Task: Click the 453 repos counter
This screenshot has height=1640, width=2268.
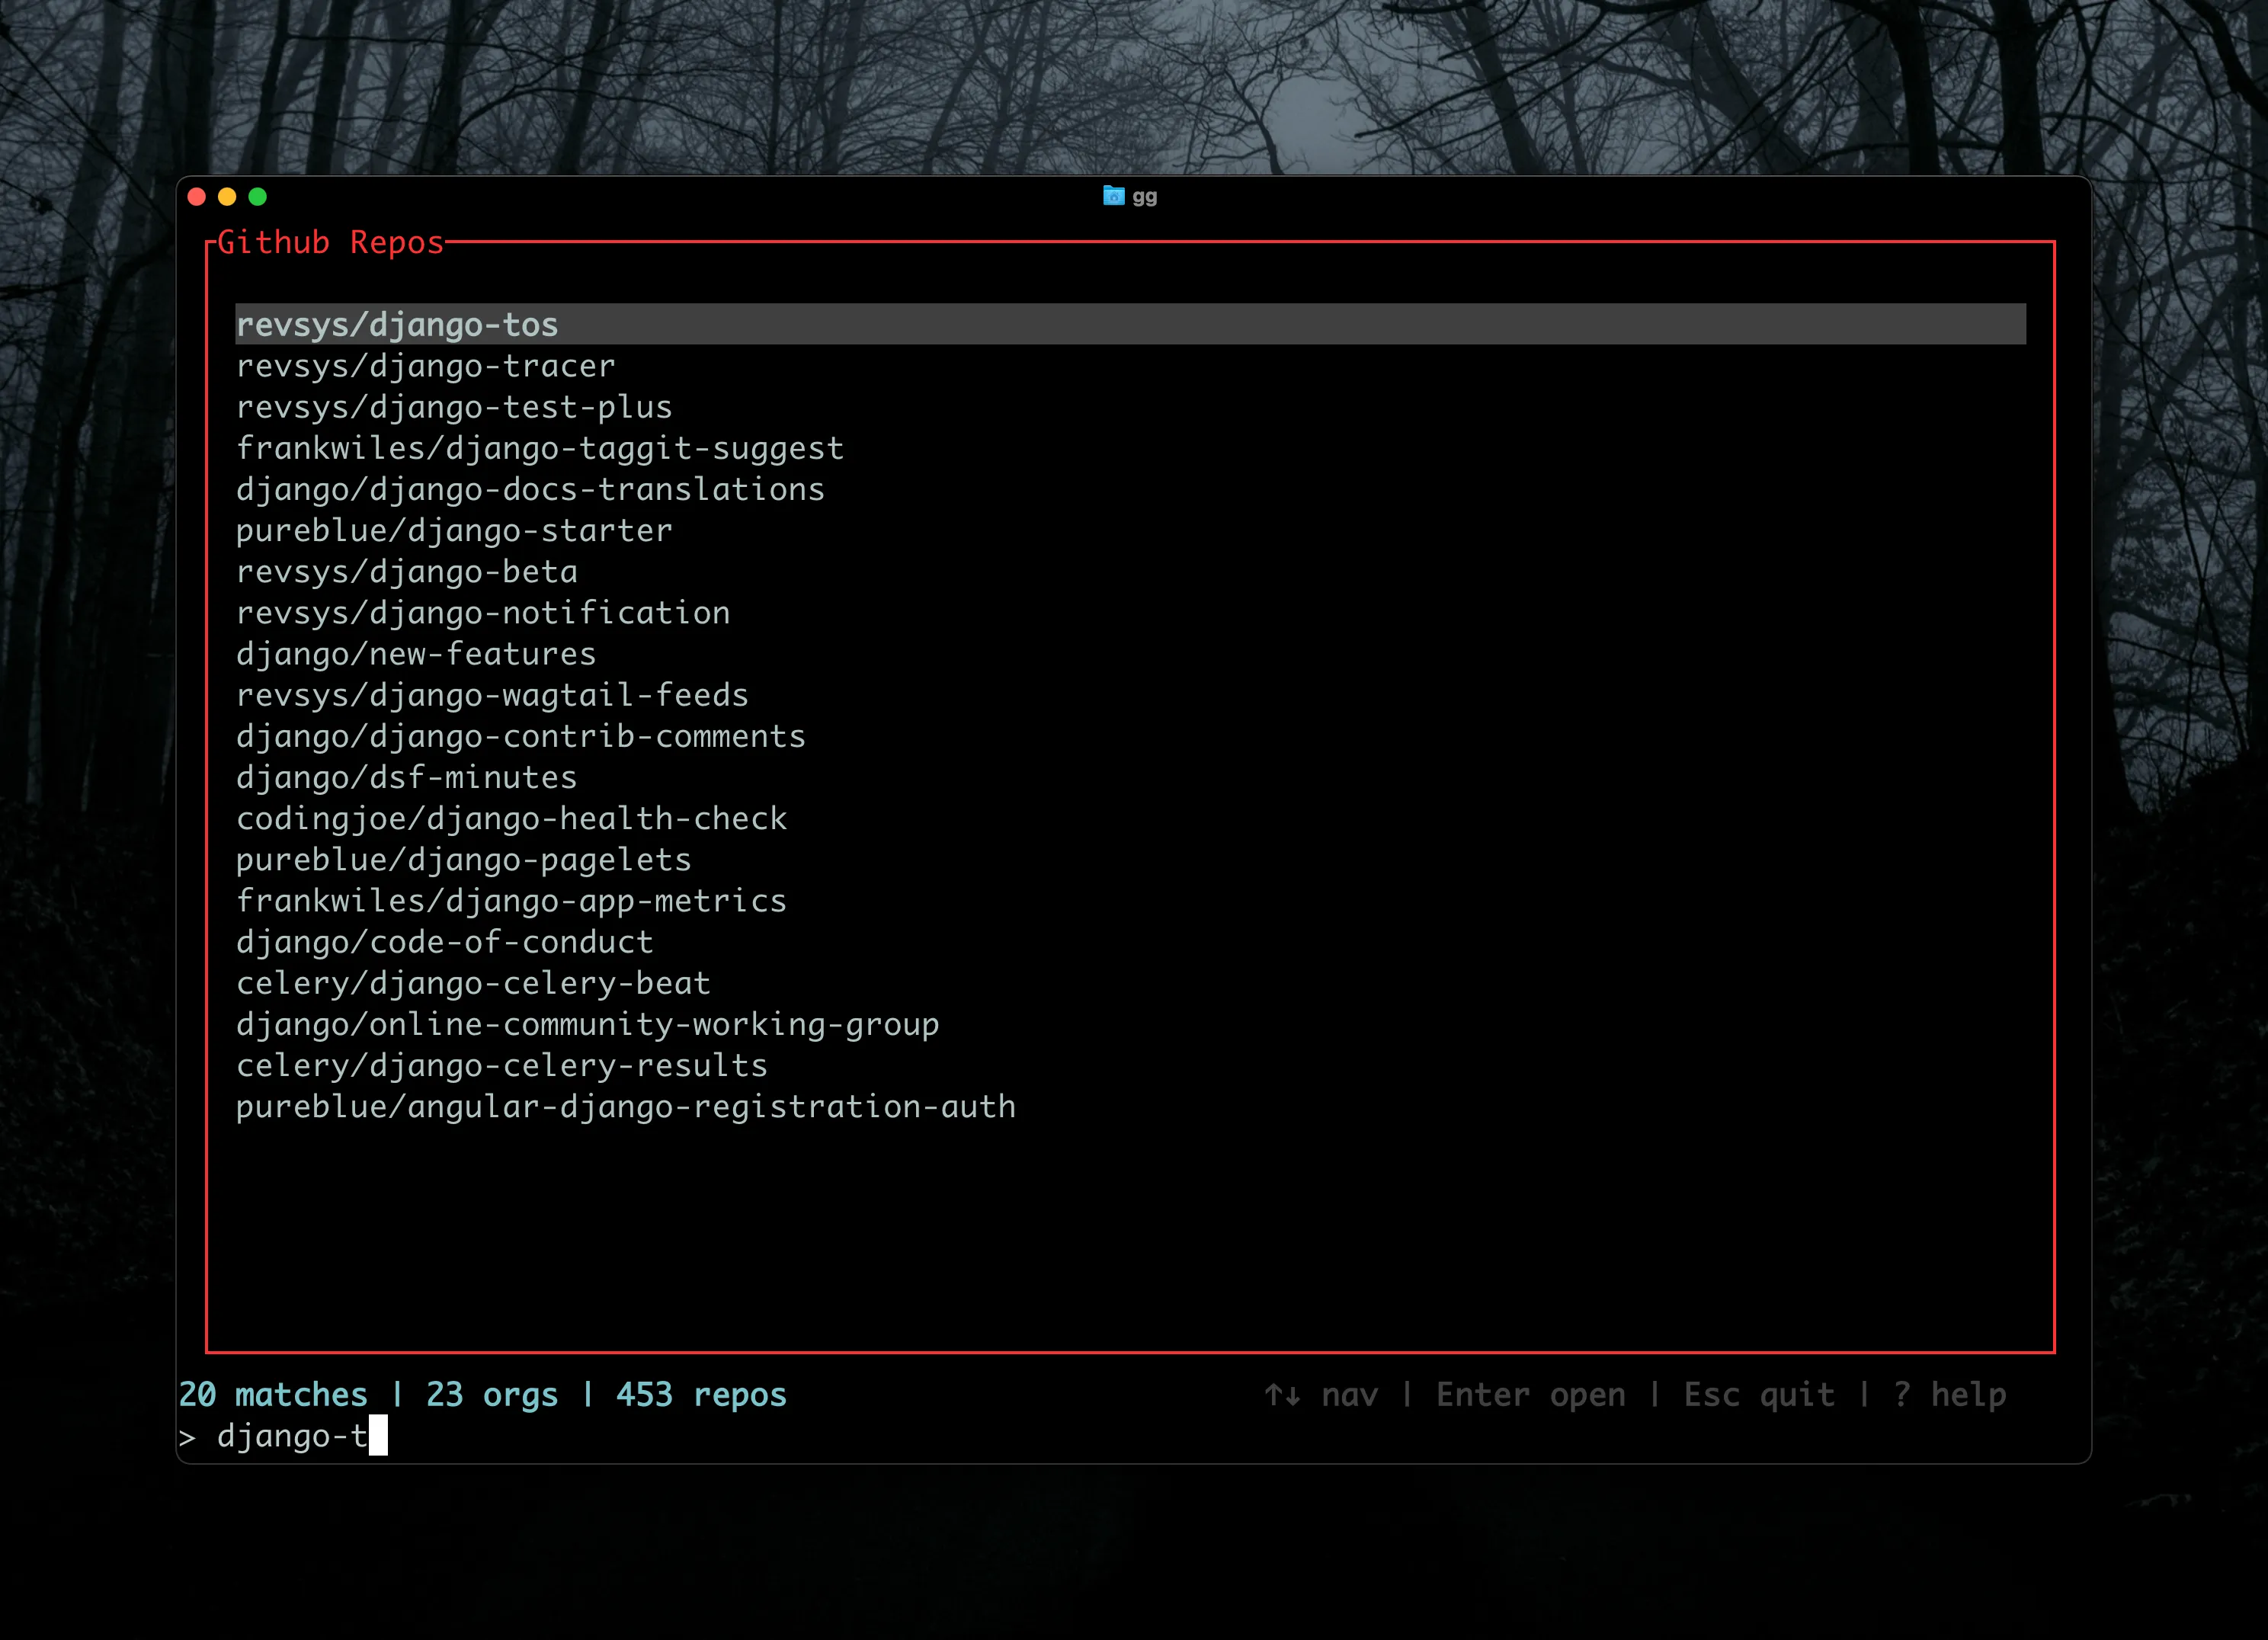Action: click(x=699, y=1394)
